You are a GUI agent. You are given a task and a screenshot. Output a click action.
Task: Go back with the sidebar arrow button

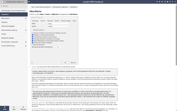[2, 2]
